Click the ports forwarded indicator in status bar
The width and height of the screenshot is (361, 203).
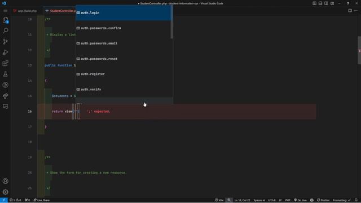(x=28, y=200)
